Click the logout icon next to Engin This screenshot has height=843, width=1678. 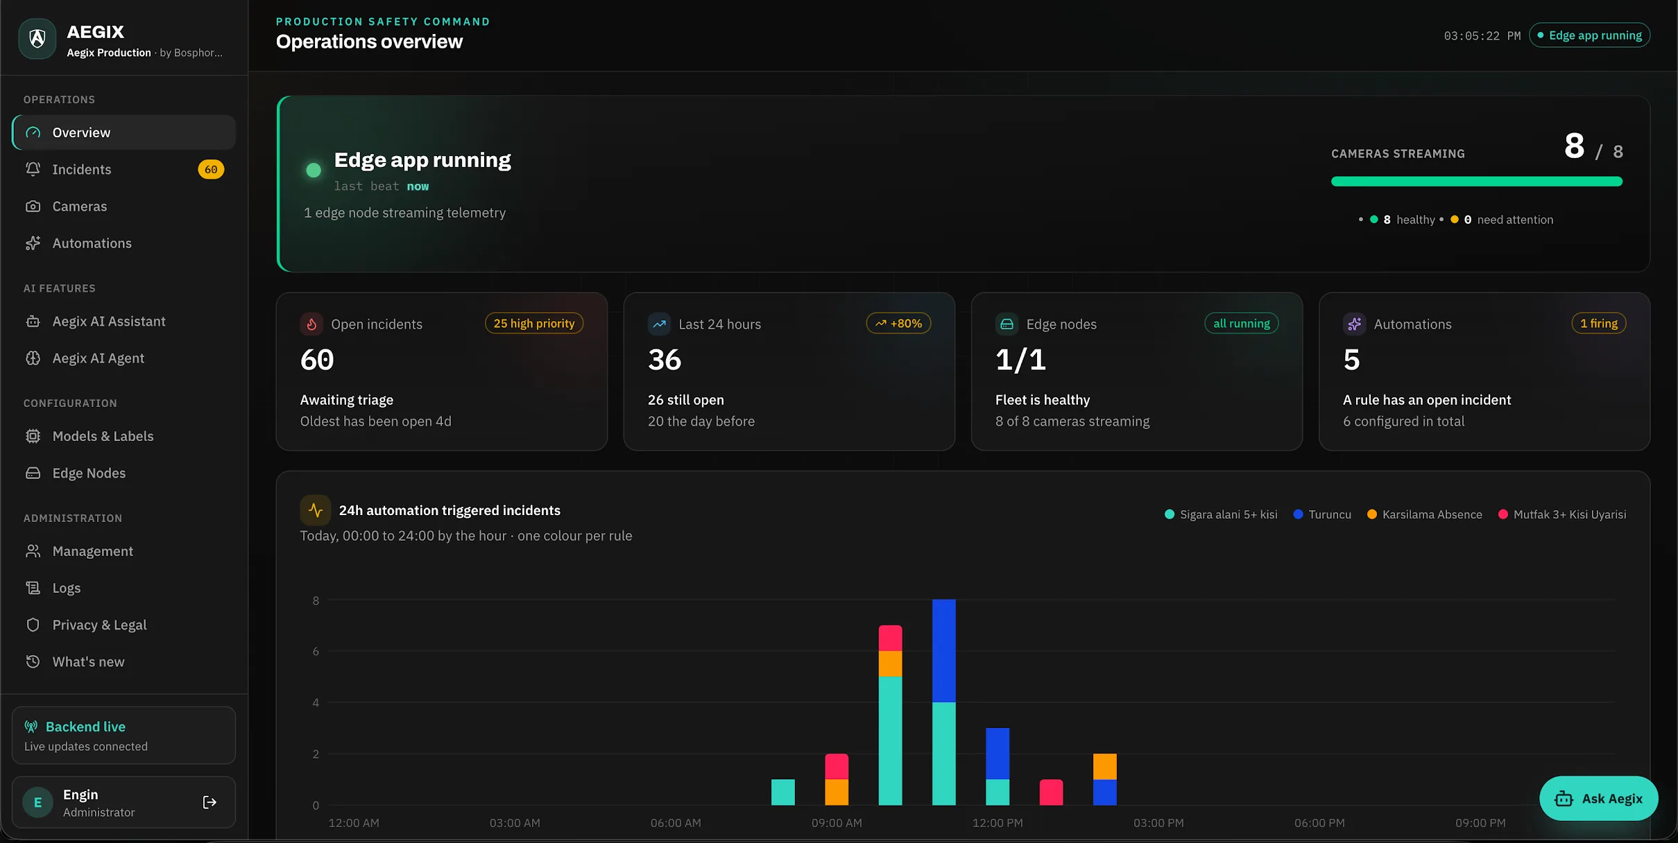point(209,802)
